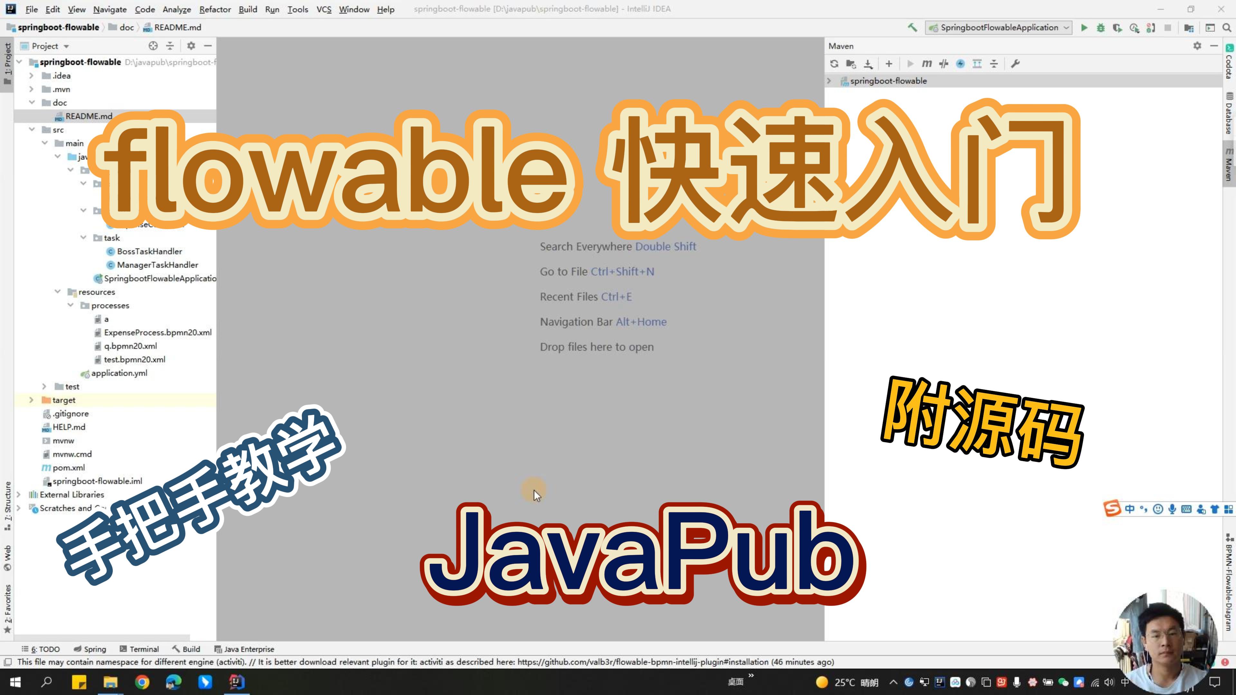Toggle the Skip Tests mode in Maven panel
This screenshot has height=695, width=1236.
point(944,64)
